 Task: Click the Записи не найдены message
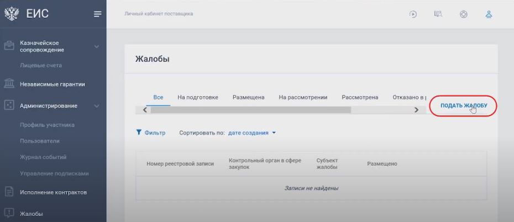[x=311, y=188]
